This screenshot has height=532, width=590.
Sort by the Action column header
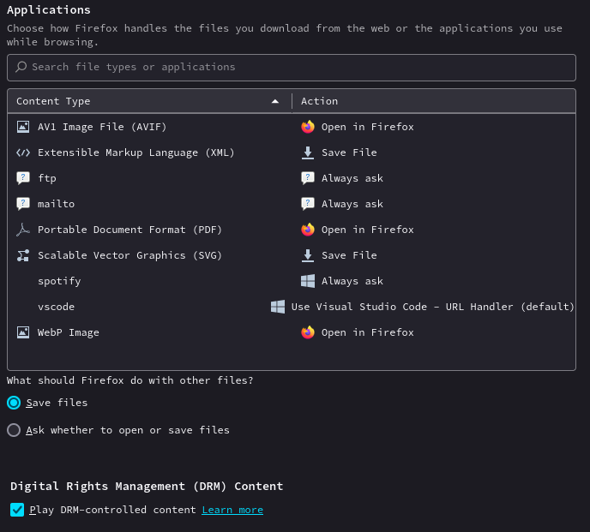click(429, 101)
